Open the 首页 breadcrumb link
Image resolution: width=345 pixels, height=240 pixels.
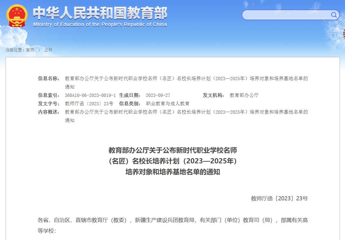coord(30,50)
